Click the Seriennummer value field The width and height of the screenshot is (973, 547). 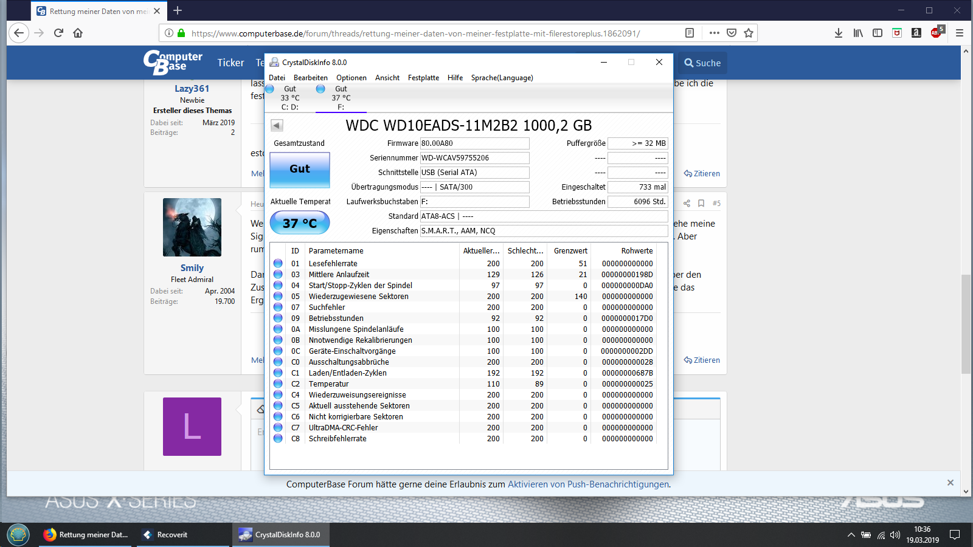(x=474, y=158)
